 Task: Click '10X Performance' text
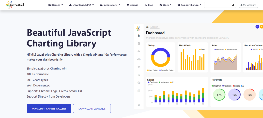(38, 74)
